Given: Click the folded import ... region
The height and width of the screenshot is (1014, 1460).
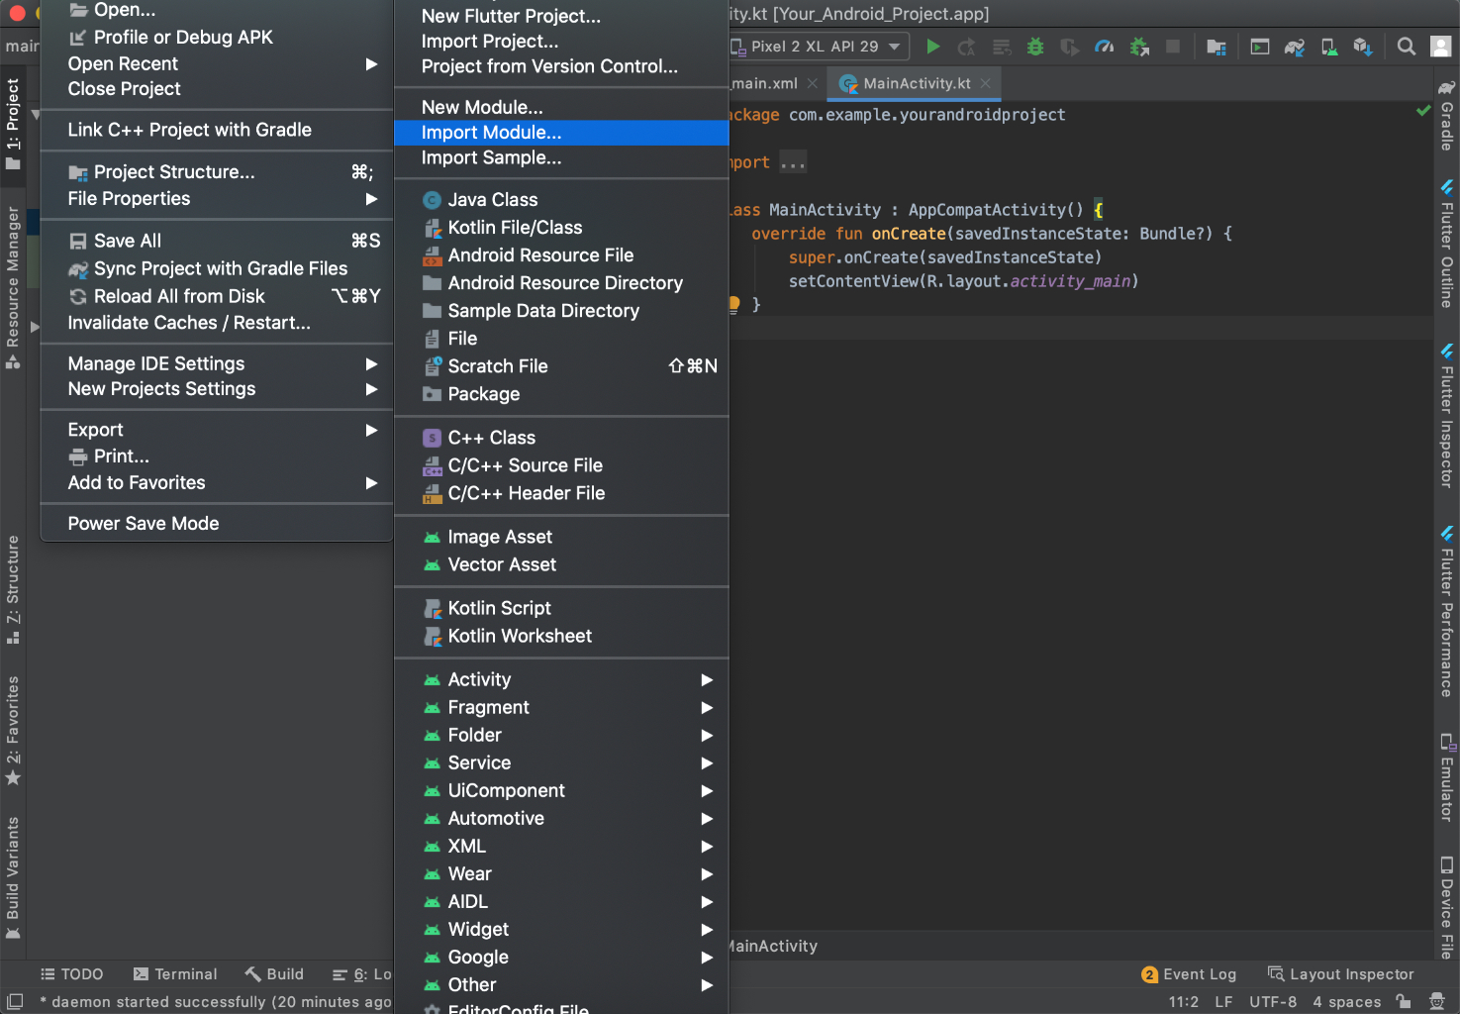Looking at the screenshot, I should pyautogui.click(x=793, y=162).
